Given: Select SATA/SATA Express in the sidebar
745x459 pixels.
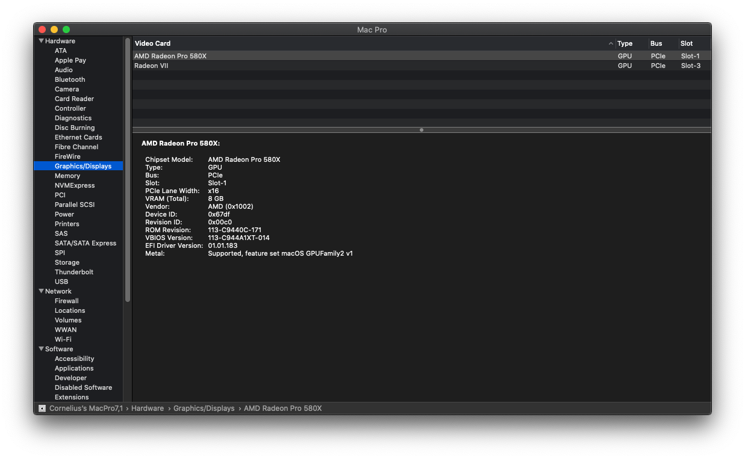Looking at the screenshot, I should pos(86,243).
